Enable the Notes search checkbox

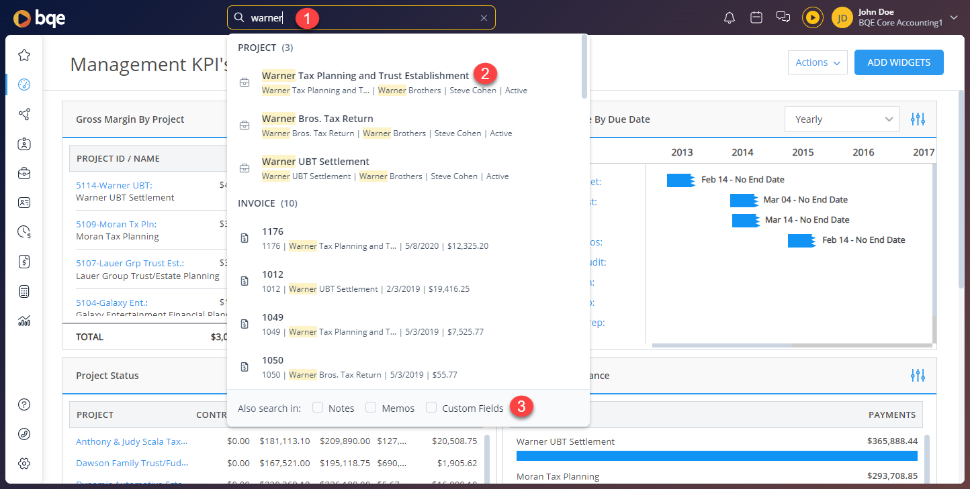318,407
